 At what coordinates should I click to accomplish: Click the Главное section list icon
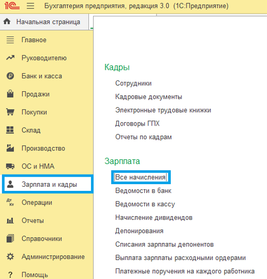pos(10,40)
